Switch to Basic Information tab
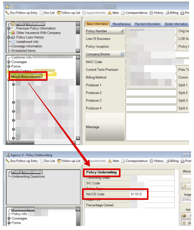The image size is (194, 230). pos(97,24)
